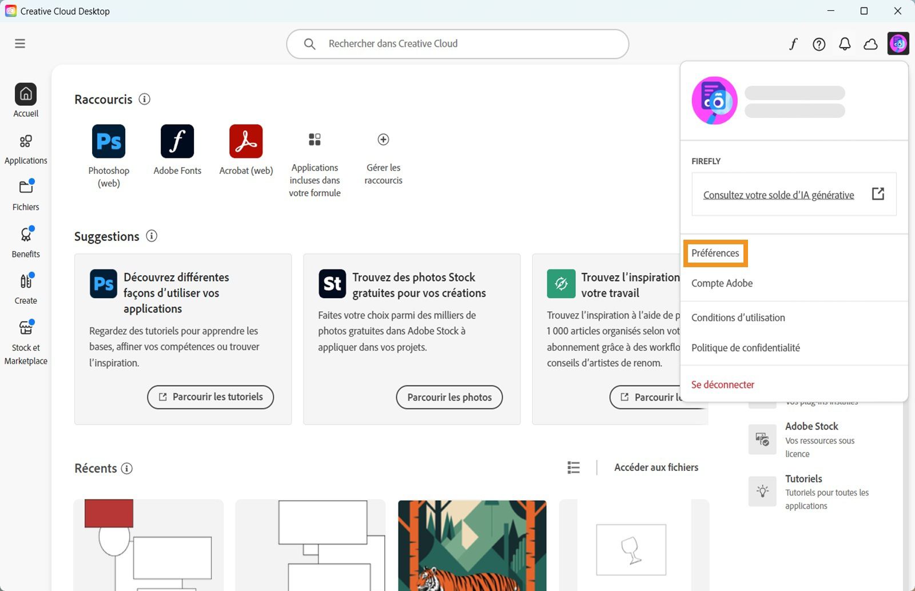Open the Adobe Fonts shortcut
Image resolution: width=915 pixels, height=591 pixels.
tap(177, 150)
